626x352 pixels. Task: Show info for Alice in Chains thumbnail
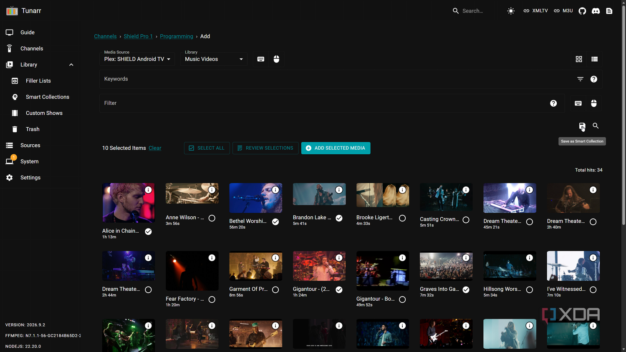pyautogui.click(x=148, y=190)
